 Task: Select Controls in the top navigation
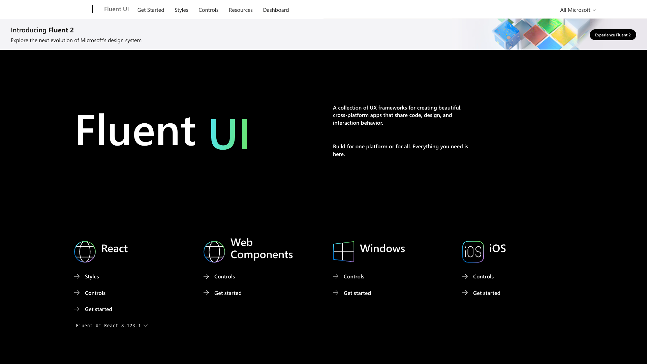208,10
